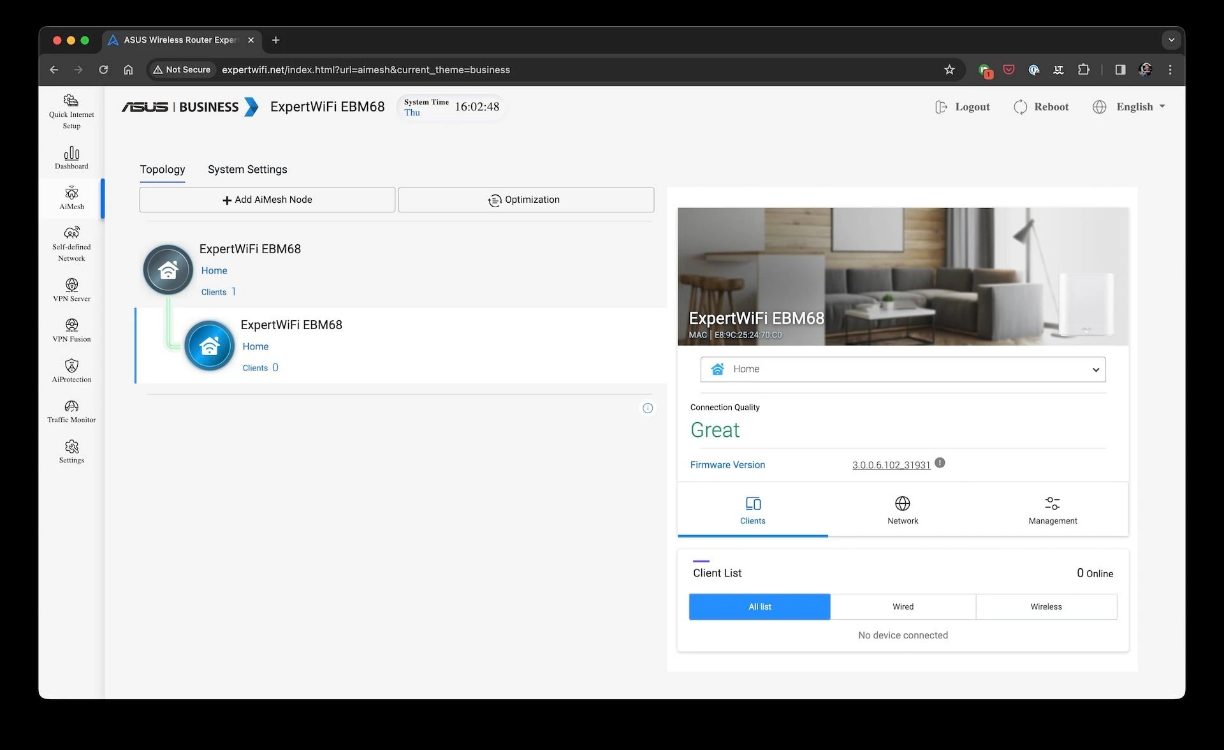Click the living room device image

click(x=903, y=276)
